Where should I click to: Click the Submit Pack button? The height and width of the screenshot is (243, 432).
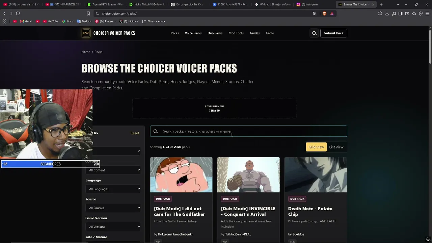pyautogui.click(x=334, y=33)
